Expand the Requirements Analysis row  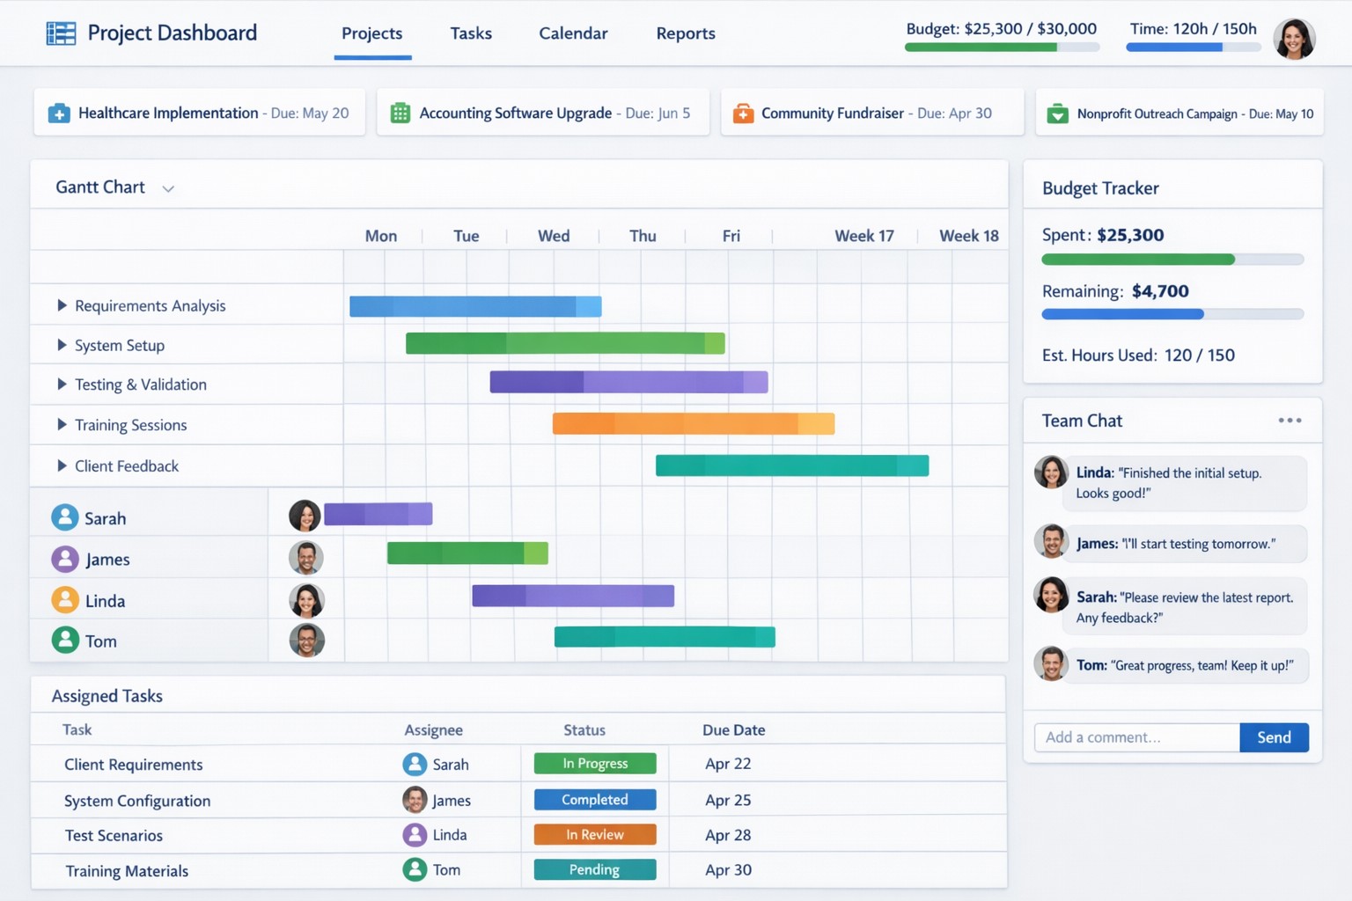click(x=62, y=305)
